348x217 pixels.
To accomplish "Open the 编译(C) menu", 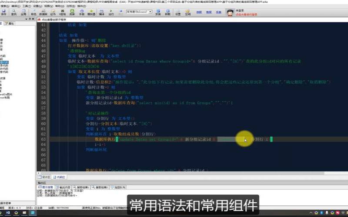I will tap(16, 6).
